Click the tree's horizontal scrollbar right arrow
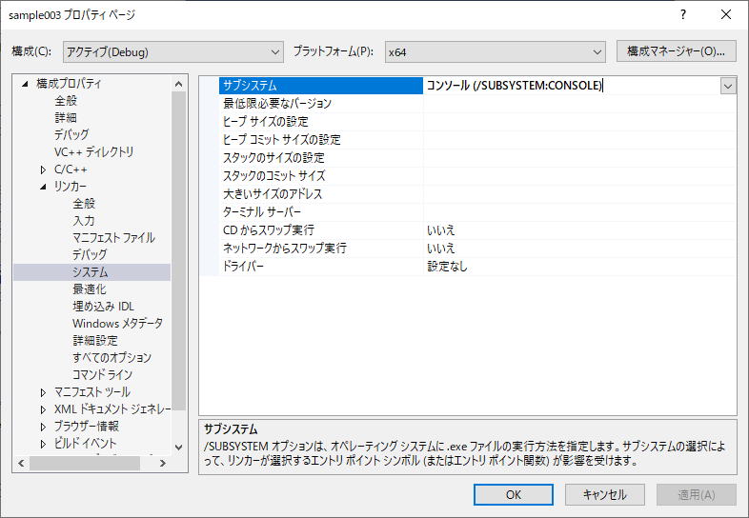This screenshot has width=749, height=518. pos(162,463)
